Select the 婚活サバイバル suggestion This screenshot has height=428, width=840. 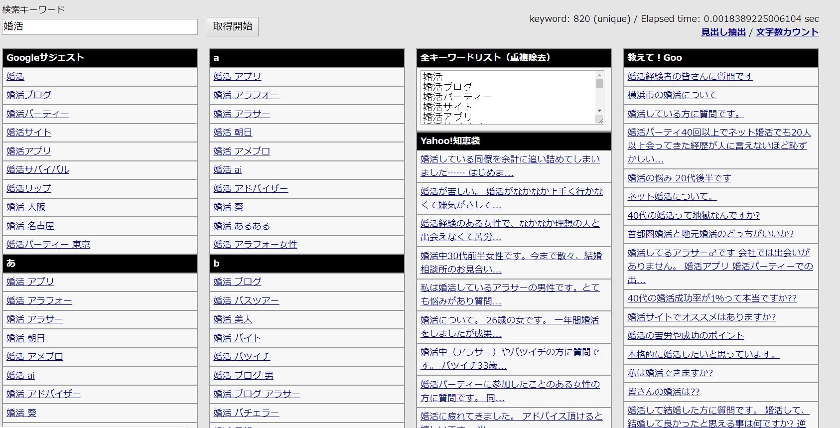point(38,170)
